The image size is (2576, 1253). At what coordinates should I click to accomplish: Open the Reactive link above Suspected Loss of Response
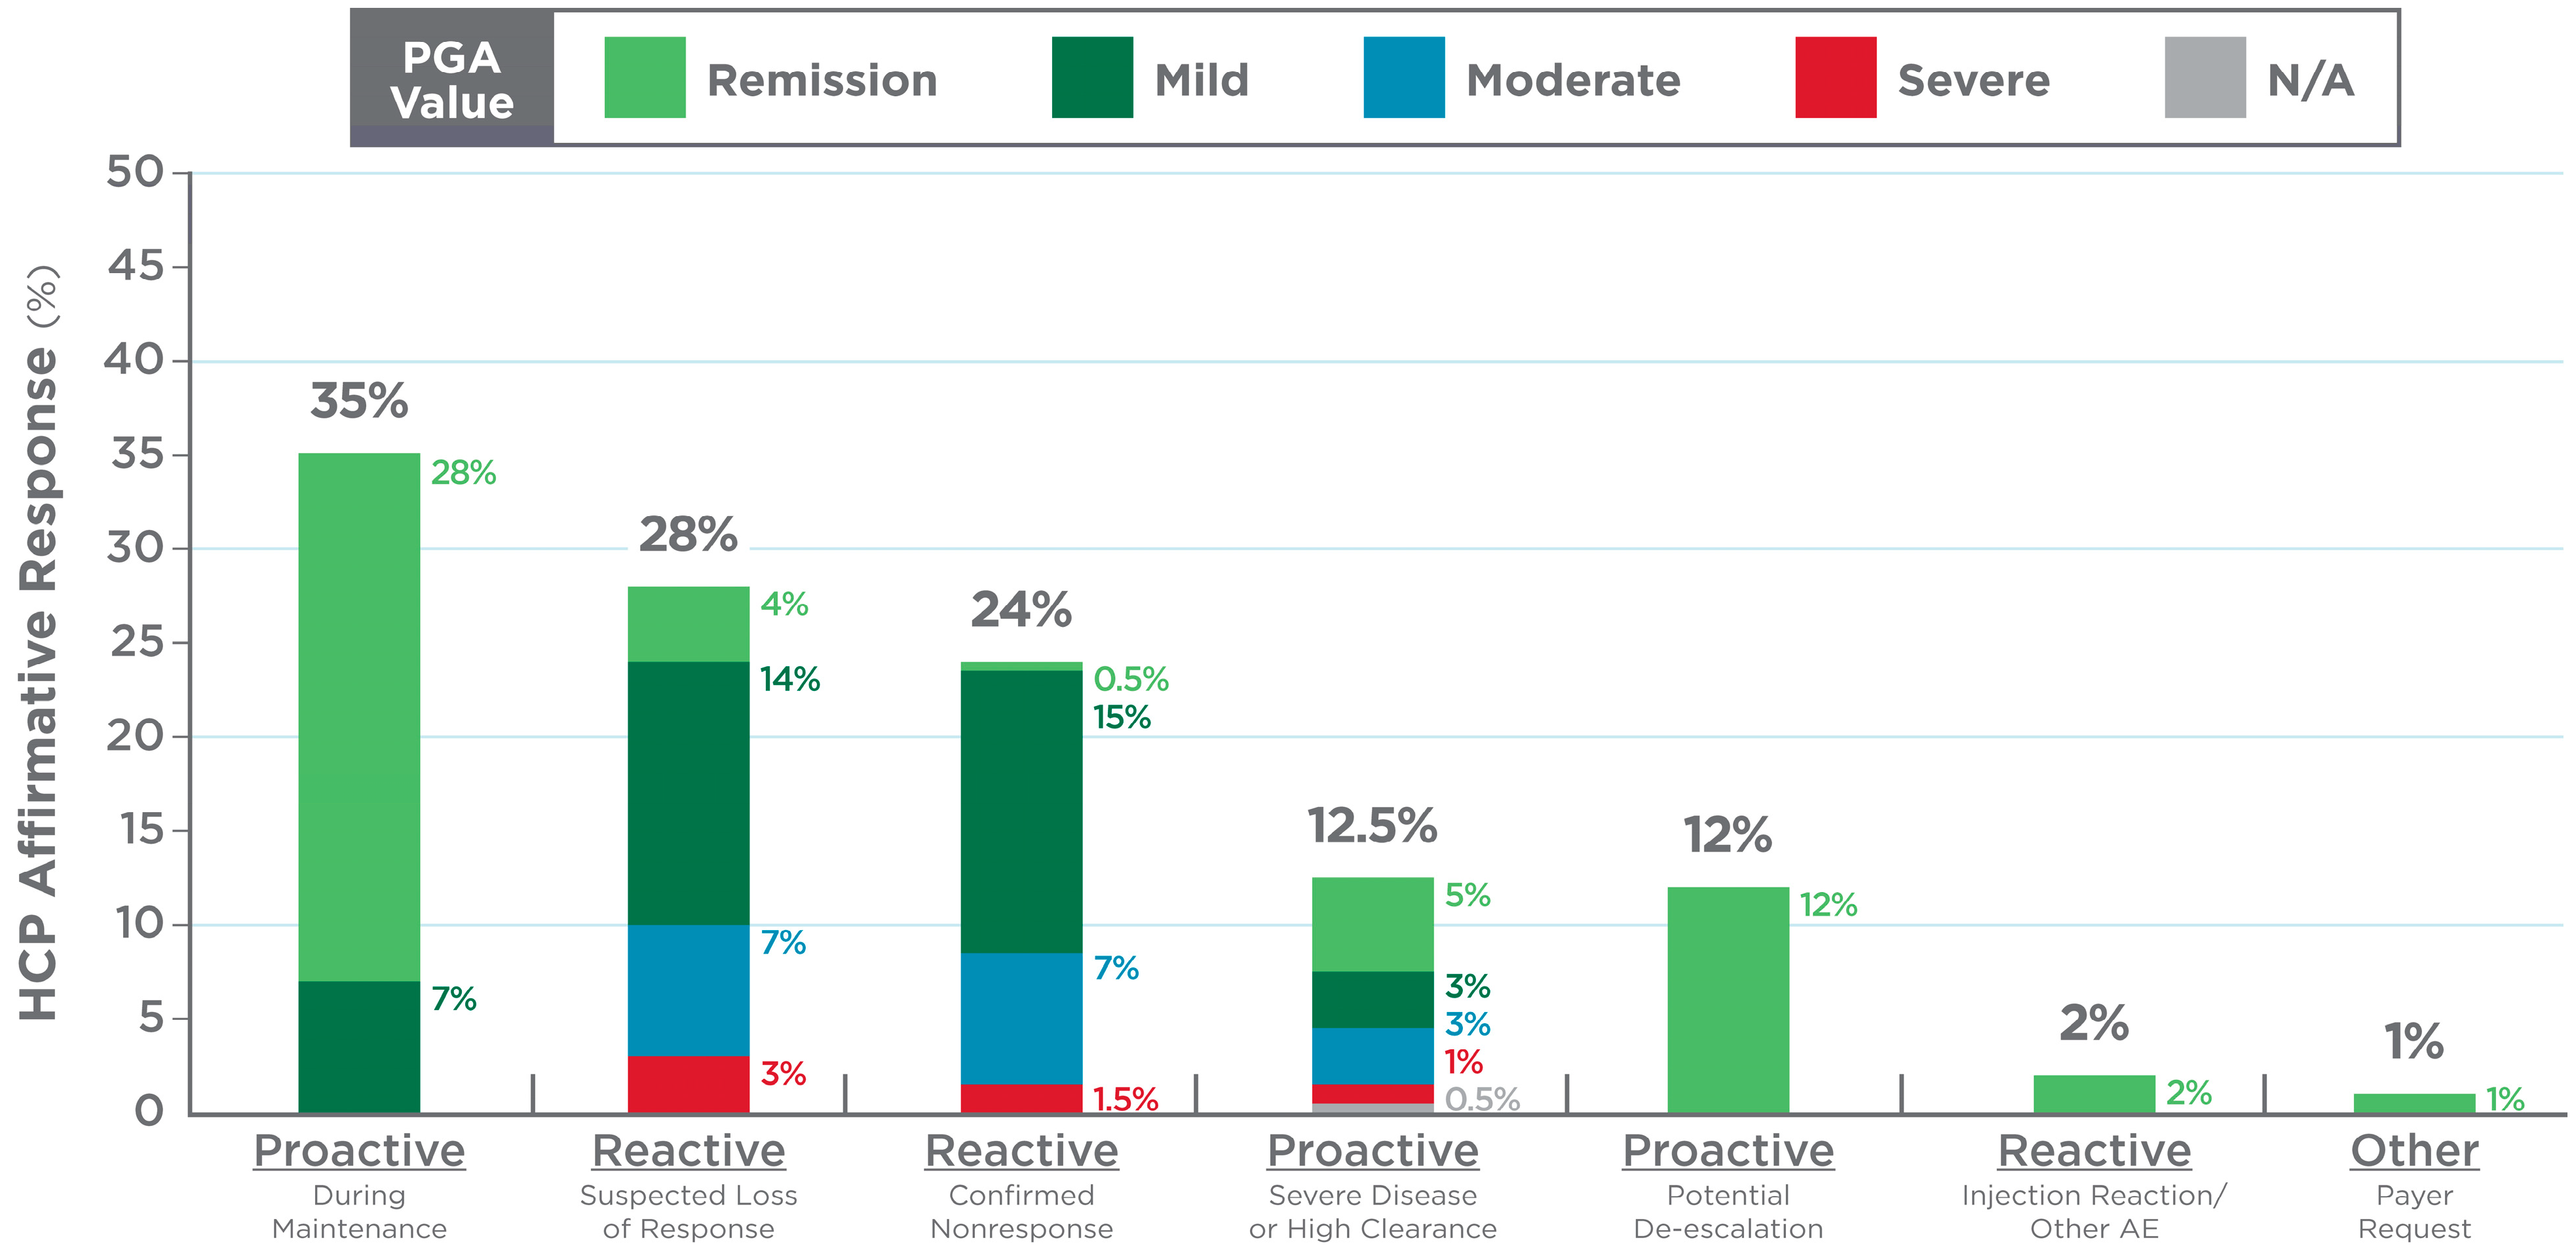point(689,1150)
